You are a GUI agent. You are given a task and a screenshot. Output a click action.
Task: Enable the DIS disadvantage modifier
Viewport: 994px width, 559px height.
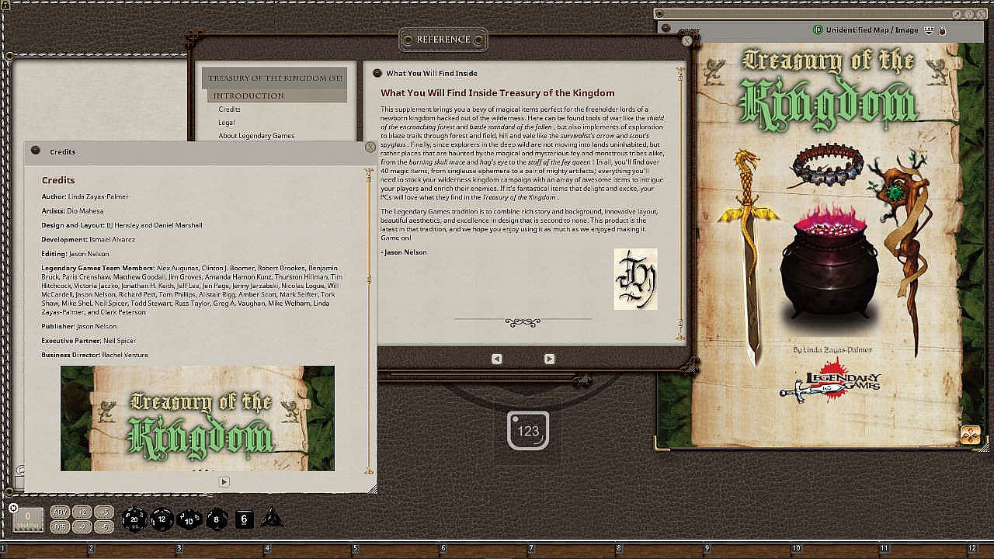[x=60, y=526]
